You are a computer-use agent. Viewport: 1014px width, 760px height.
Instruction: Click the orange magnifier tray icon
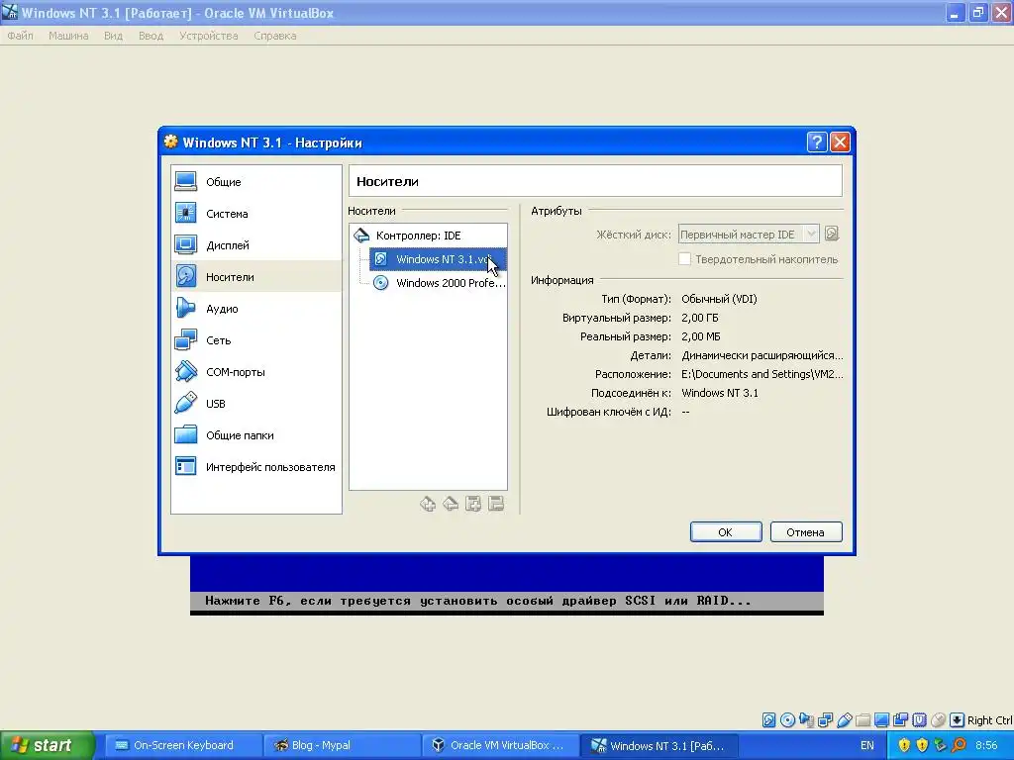tap(959, 745)
